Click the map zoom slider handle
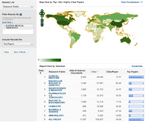The width and height of the screenshot is (167, 123). click(42, 23)
